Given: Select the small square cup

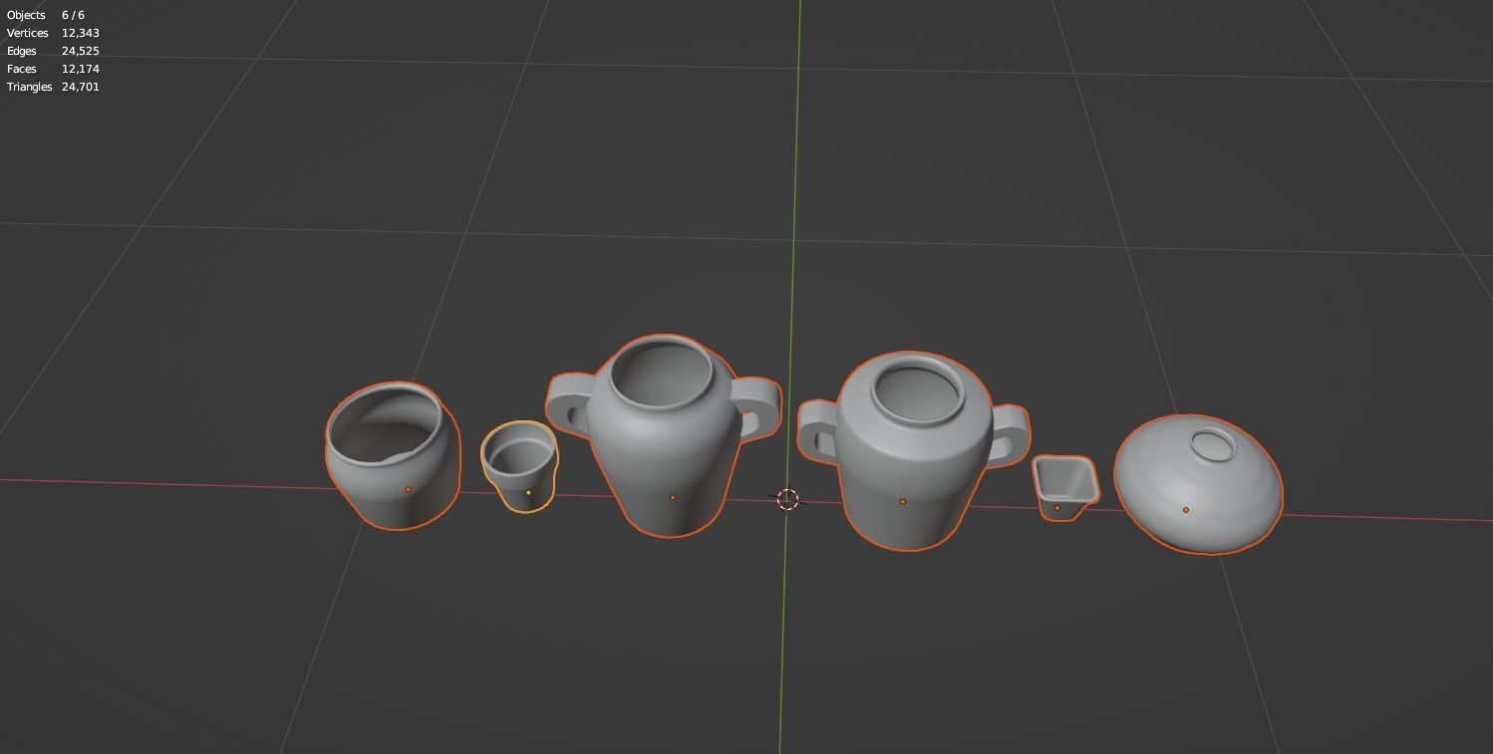Looking at the screenshot, I should [1065, 488].
